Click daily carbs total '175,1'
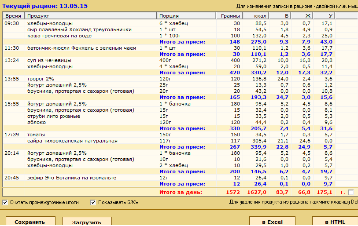The image size is (358, 226). coord(324,192)
